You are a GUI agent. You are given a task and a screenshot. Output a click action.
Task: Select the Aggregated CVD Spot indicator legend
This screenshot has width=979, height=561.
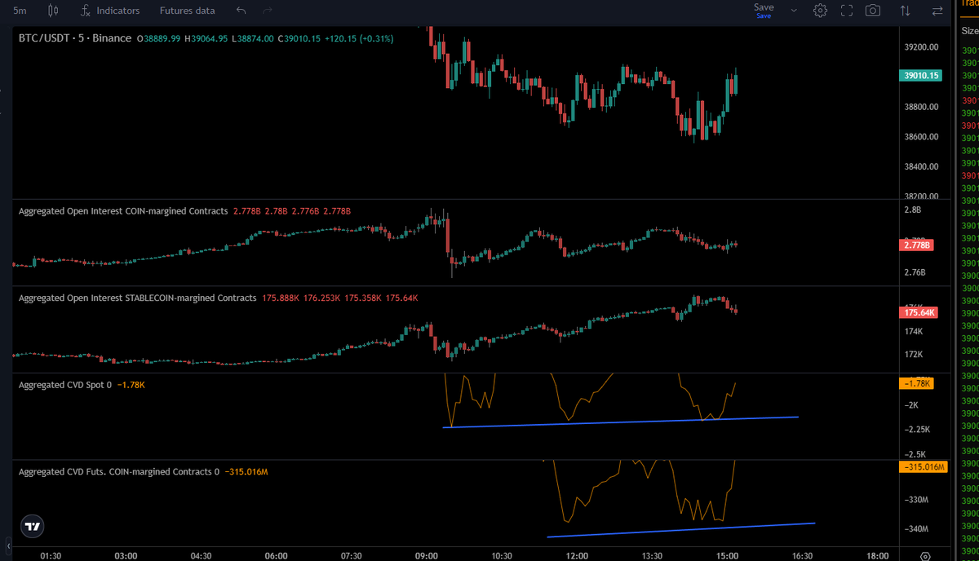(65, 385)
